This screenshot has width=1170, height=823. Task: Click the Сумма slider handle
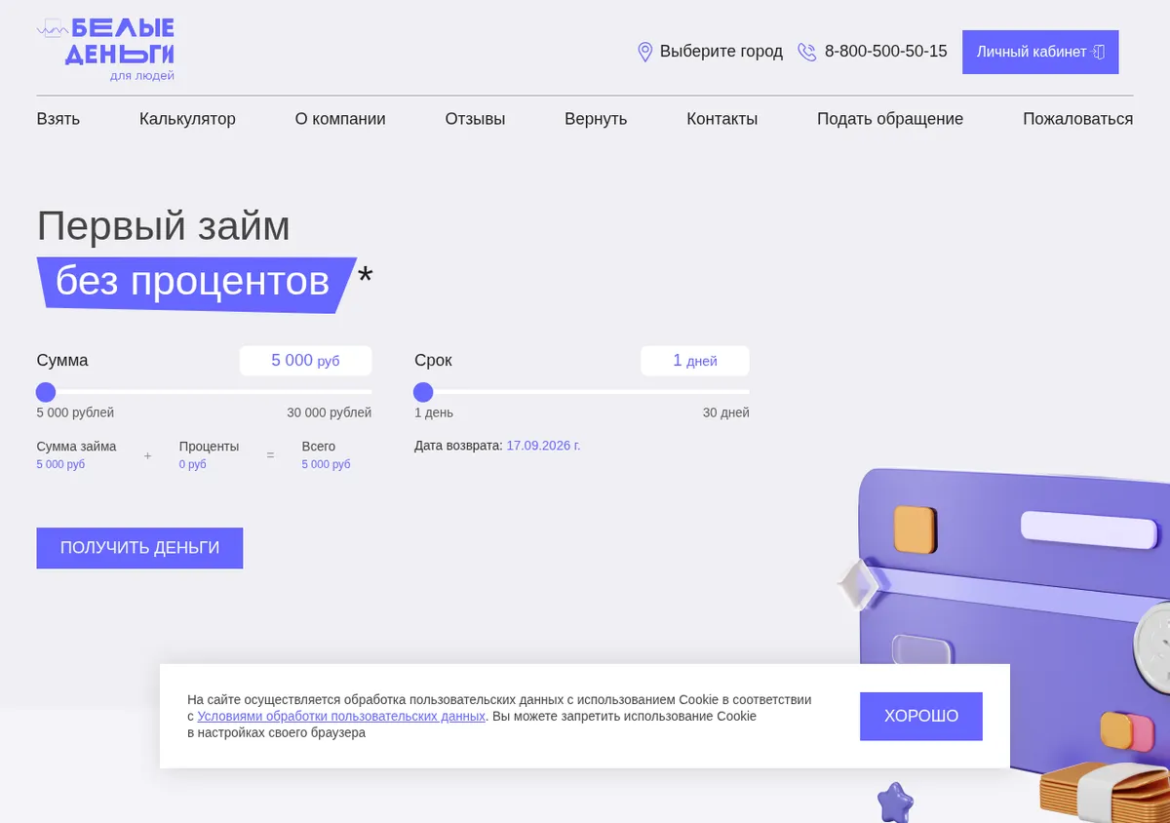click(x=46, y=392)
